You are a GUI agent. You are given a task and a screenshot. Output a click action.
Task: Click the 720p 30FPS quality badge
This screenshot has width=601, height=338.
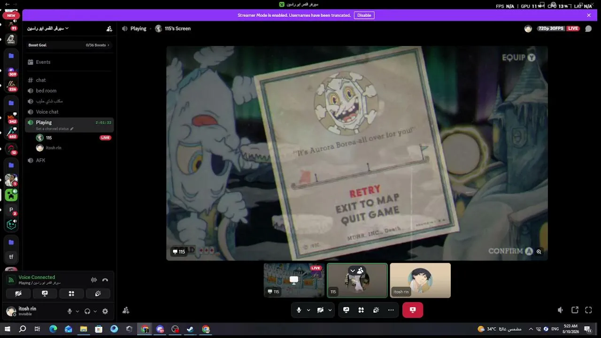coord(551,29)
